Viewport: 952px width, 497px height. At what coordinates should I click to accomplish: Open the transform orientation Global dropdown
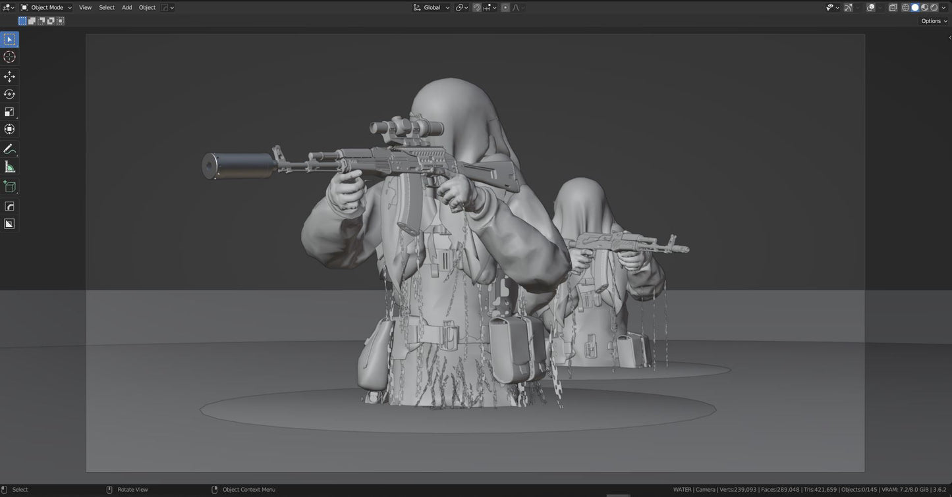coord(432,7)
